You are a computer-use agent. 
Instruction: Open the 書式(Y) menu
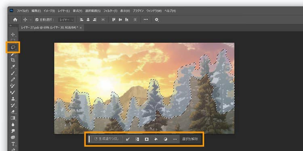coord(78,11)
